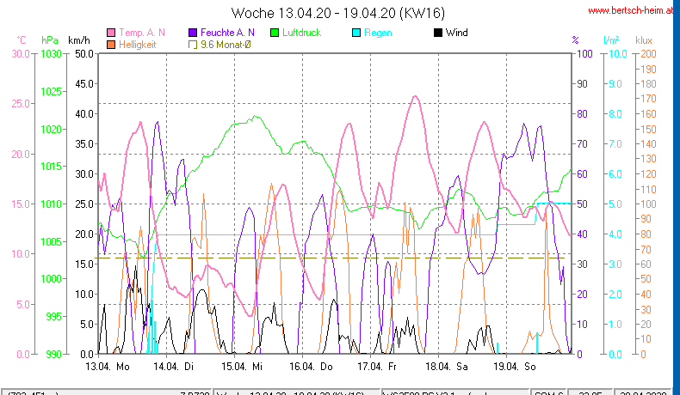Image resolution: width=680 pixels, height=395 pixels.
Task: Click the 15.04. Mi date label
Action: (245, 366)
